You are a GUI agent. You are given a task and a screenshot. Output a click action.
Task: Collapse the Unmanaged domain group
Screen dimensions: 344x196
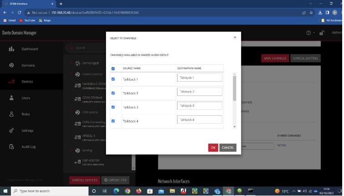click(x=71, y=63)
